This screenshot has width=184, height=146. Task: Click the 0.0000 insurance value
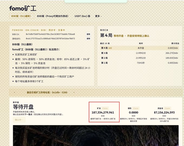point(134,113)
